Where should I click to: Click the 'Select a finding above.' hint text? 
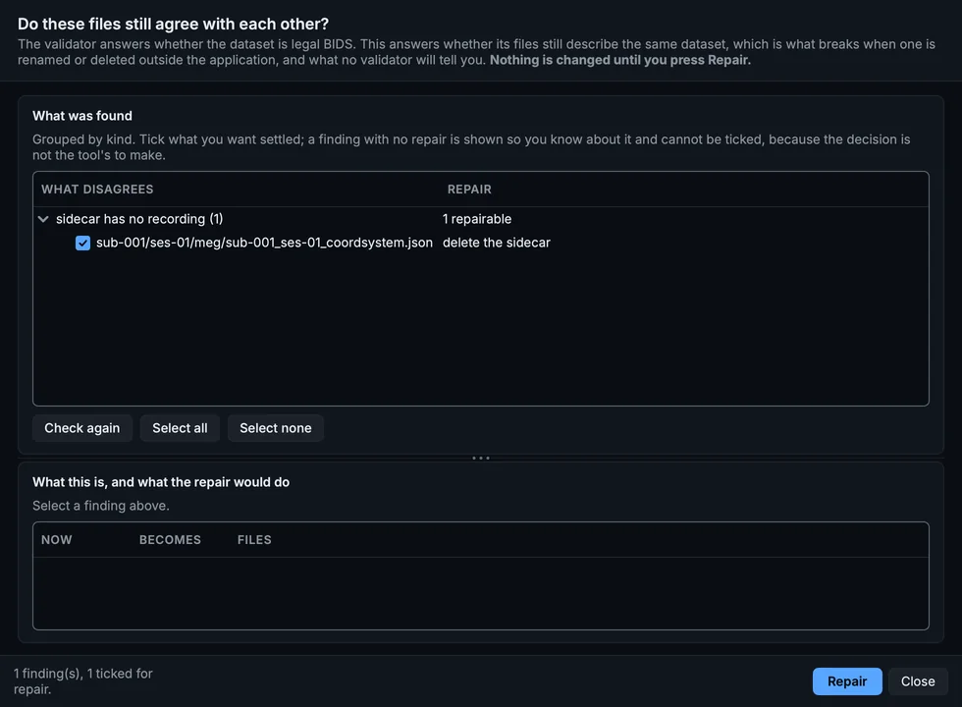(x=100, y=506)
